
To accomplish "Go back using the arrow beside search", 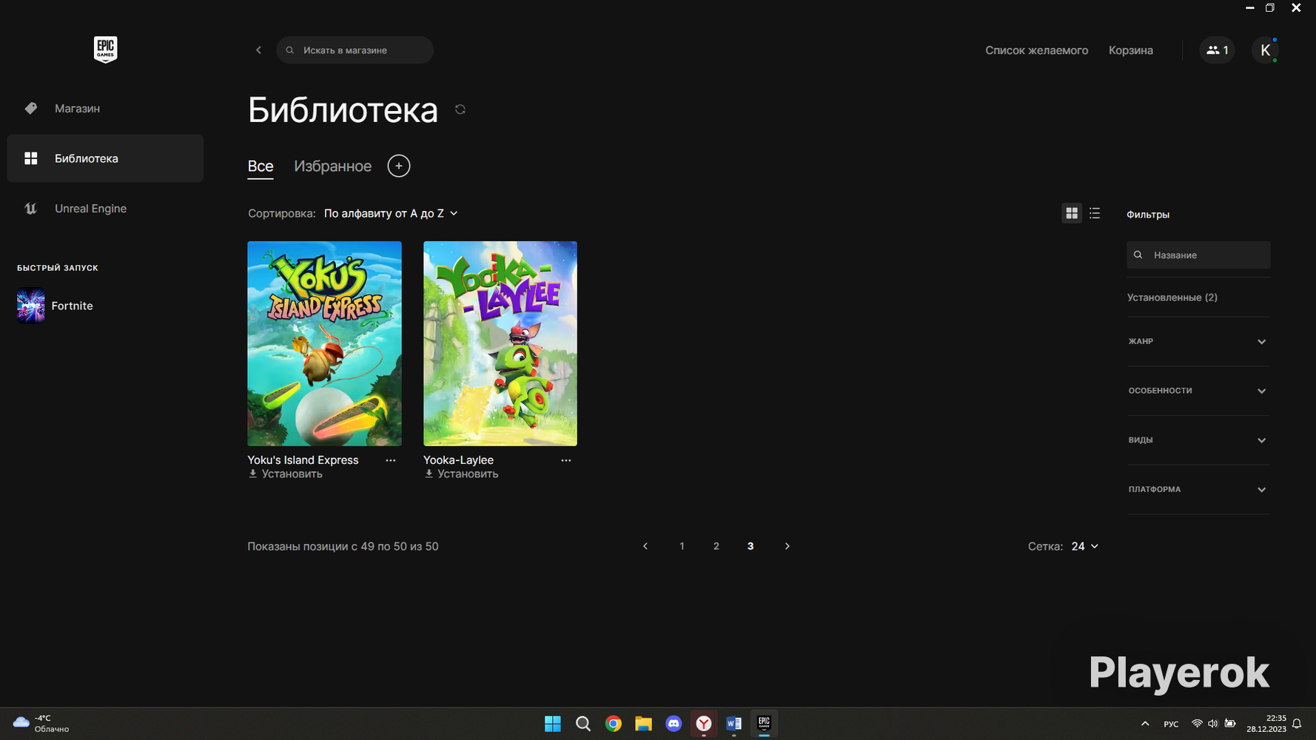I will 258,50.
